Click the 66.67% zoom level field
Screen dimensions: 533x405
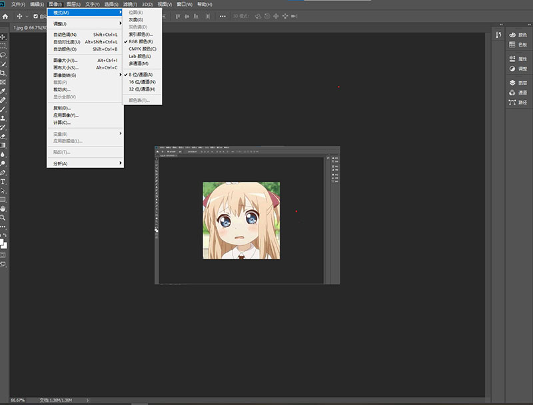(18, 400)
